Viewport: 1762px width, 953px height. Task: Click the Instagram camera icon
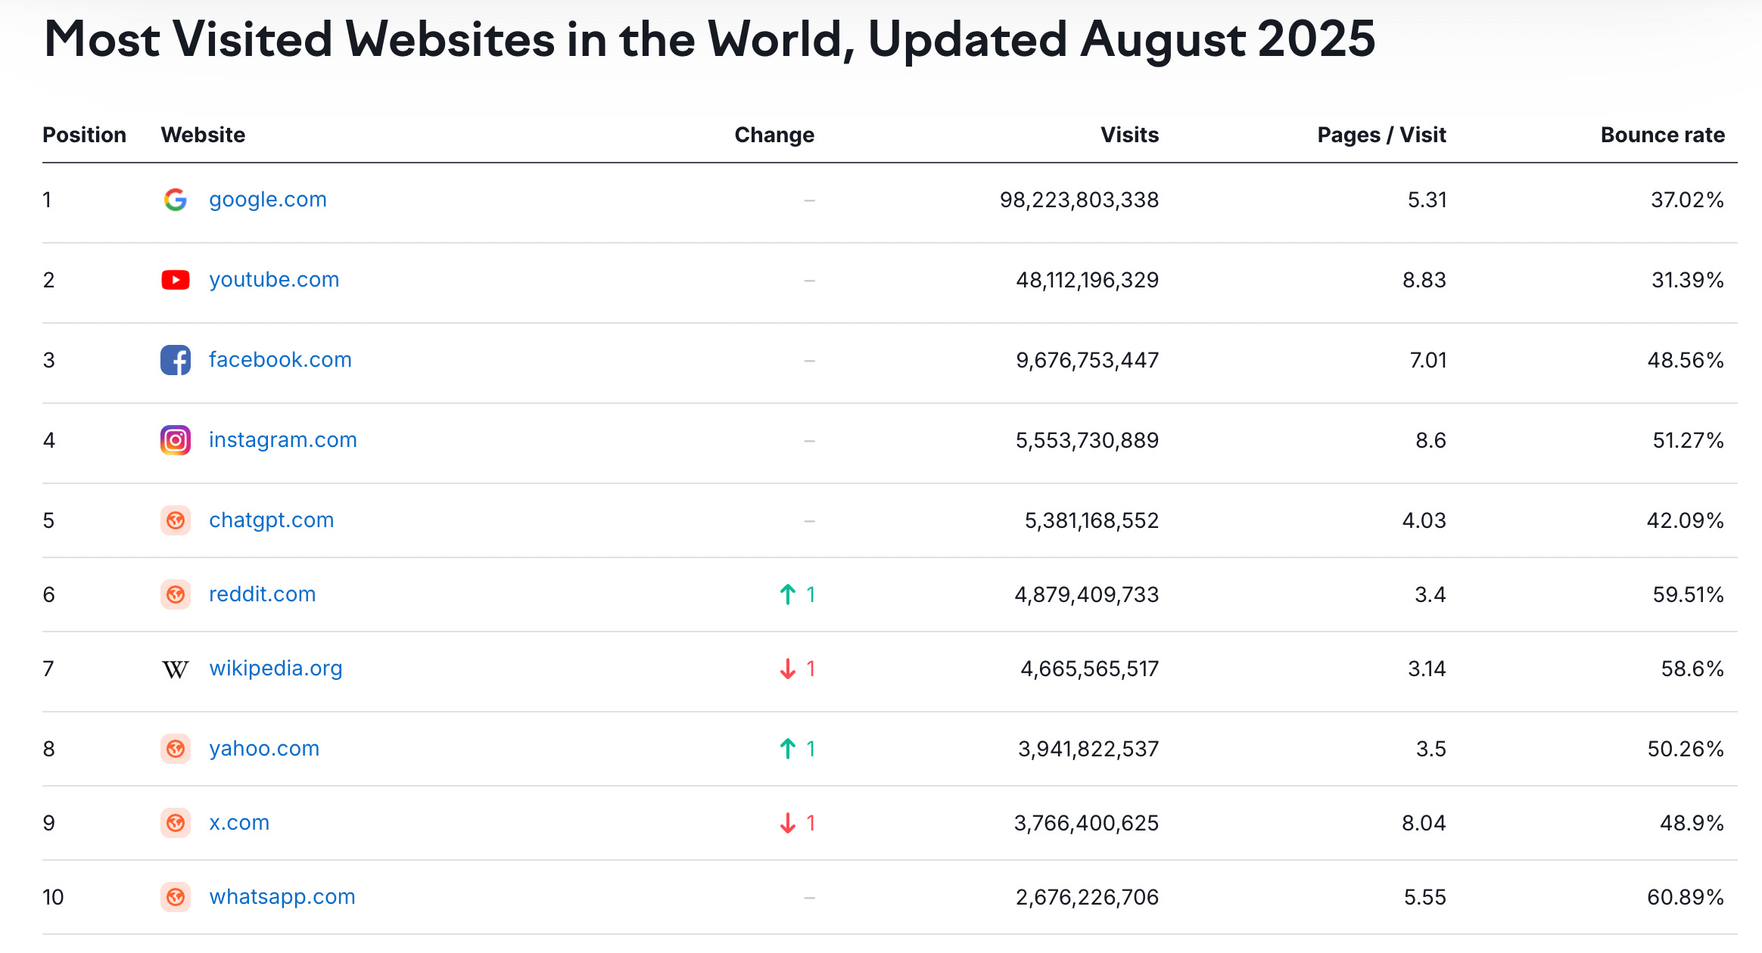tap(175, 439)
